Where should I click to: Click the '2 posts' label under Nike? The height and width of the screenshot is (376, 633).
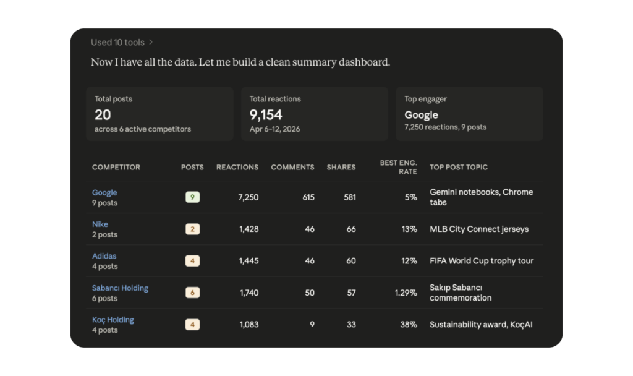tap(104, 234)
